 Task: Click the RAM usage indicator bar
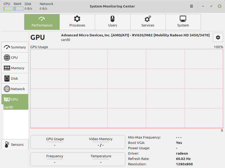[18, 8]
